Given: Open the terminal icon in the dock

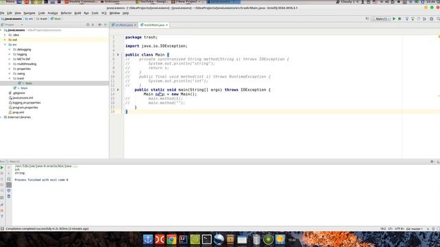Looking at the screenshot, I should pos(207,239).
